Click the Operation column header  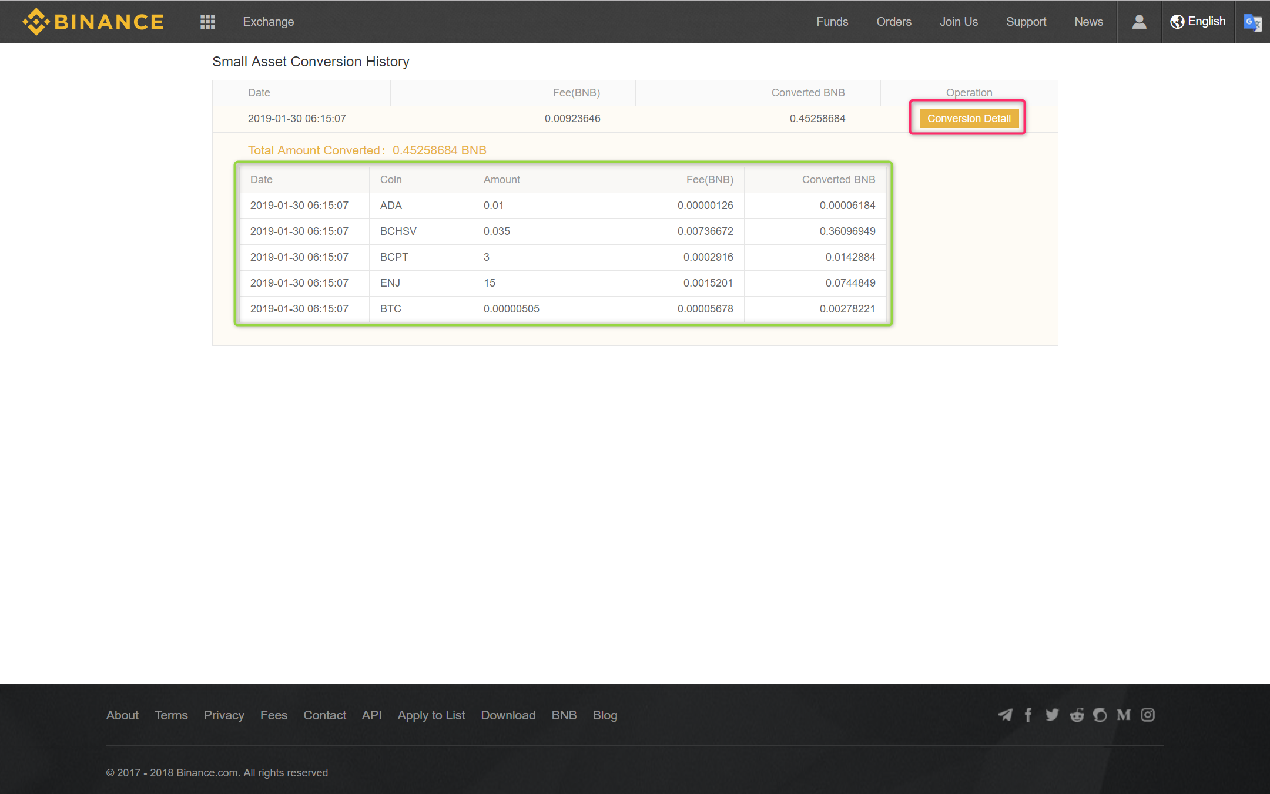tap(969, 93)
